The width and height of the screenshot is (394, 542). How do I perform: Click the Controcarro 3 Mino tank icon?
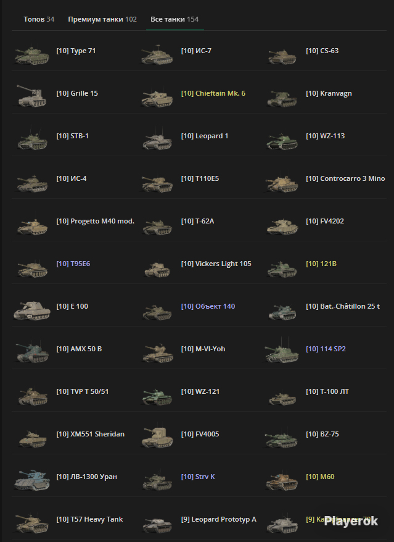(282, 182)
